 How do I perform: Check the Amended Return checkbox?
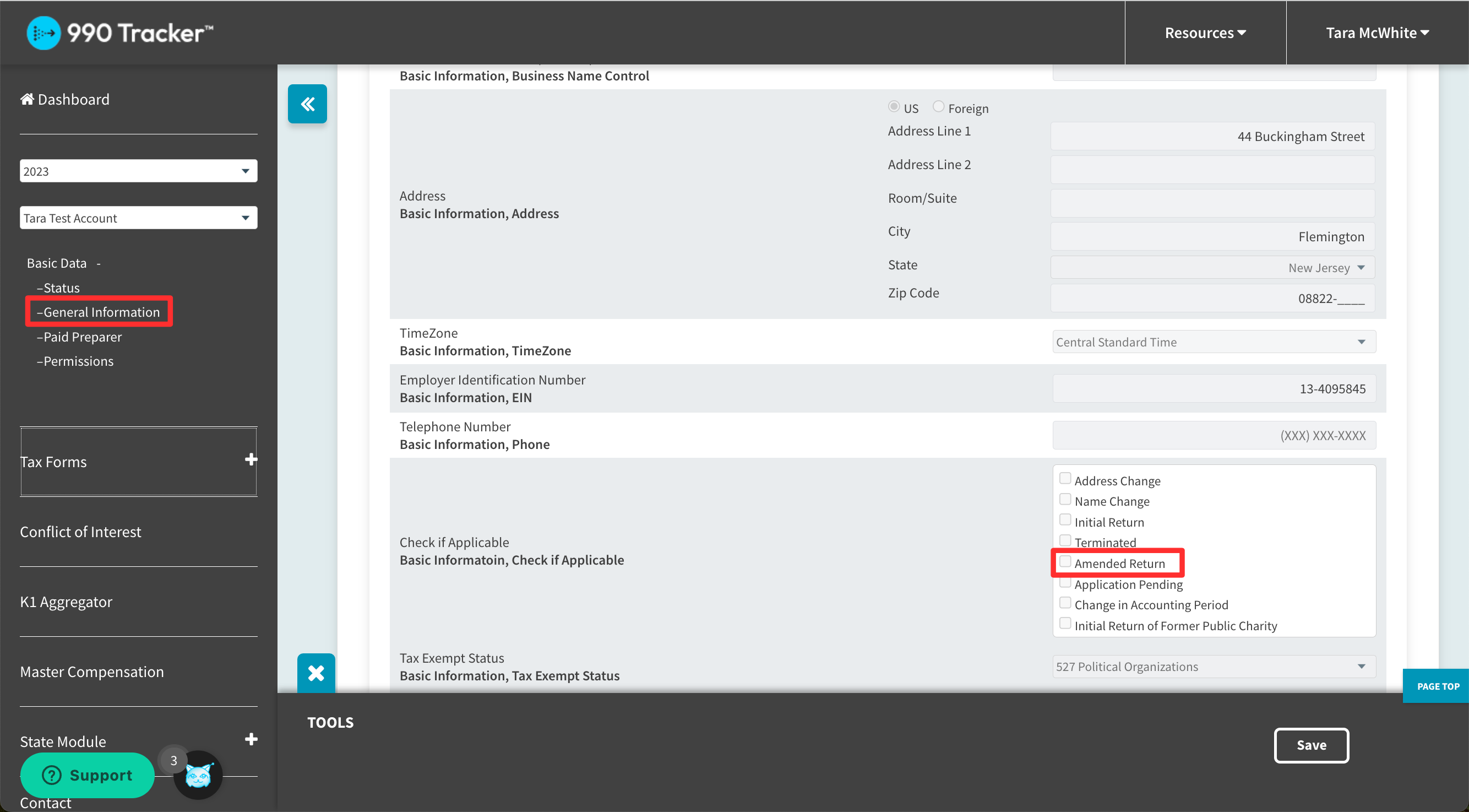point(1065,561)
